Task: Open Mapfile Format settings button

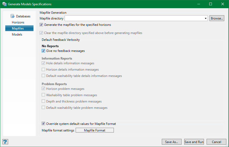Action: 95,130
